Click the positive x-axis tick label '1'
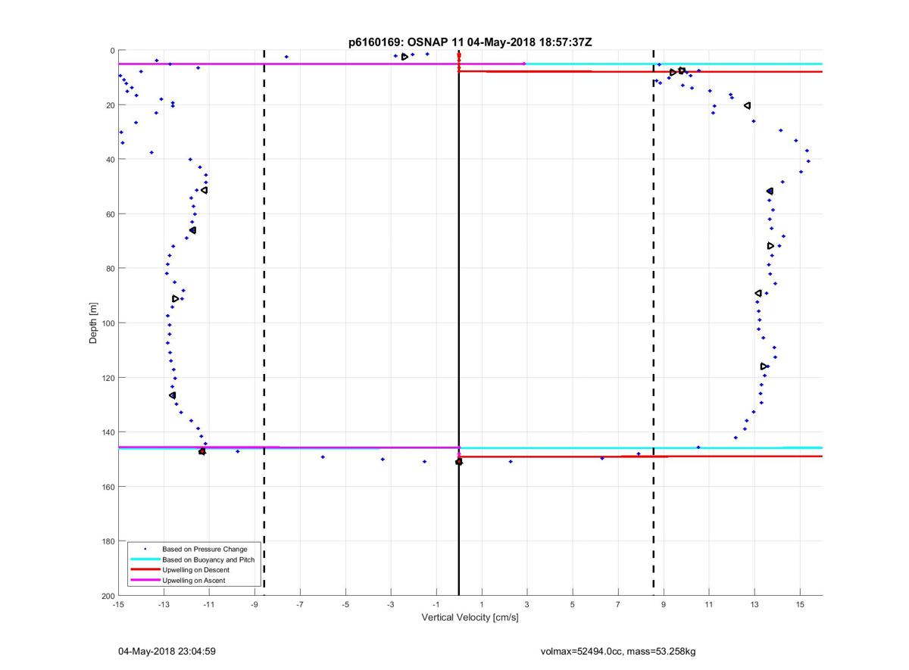Viewport: 909px width, 670px height. (x=482, y=605)
